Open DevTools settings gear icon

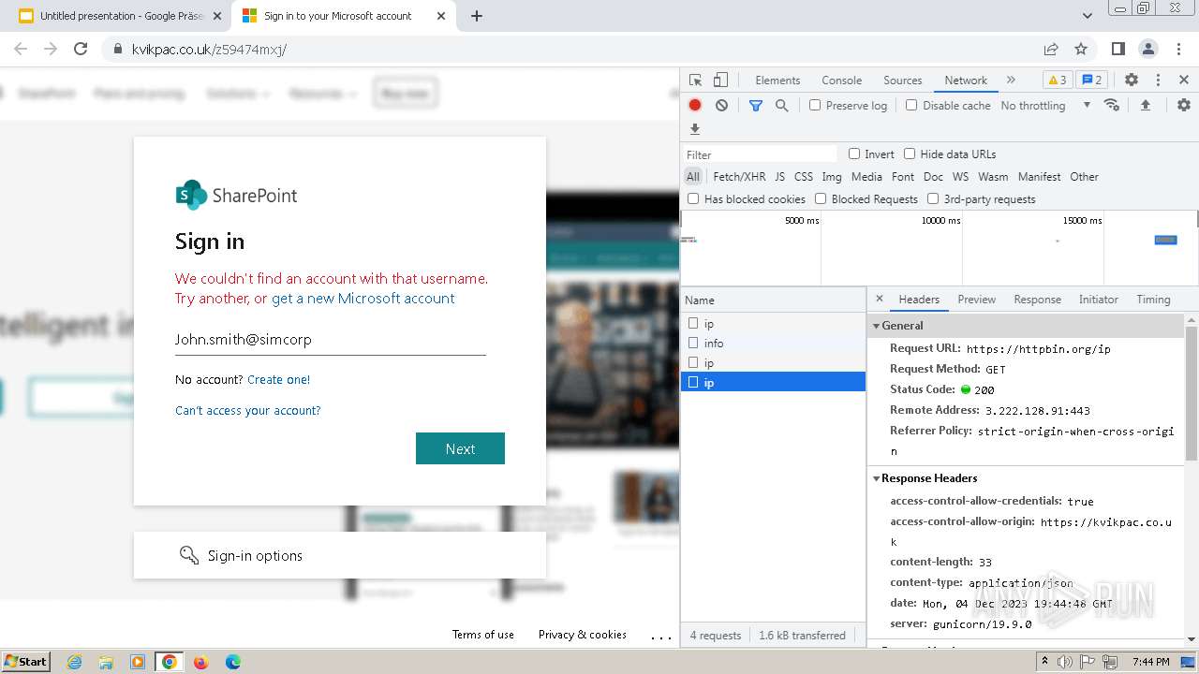coord(1132,81)
